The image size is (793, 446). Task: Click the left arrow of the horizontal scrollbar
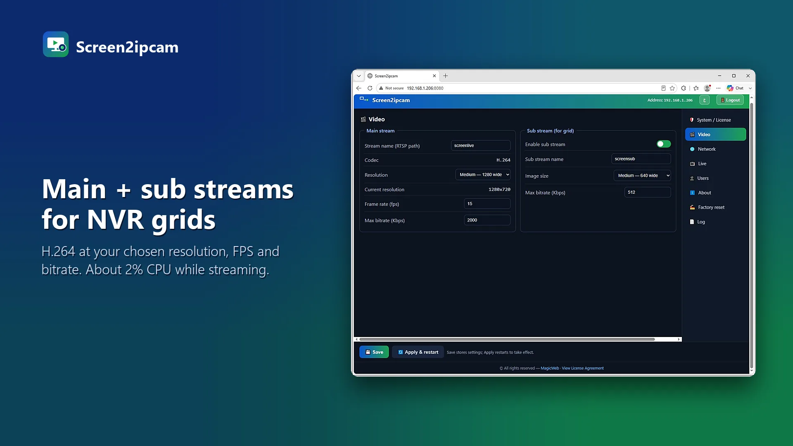tap(357, 339)
